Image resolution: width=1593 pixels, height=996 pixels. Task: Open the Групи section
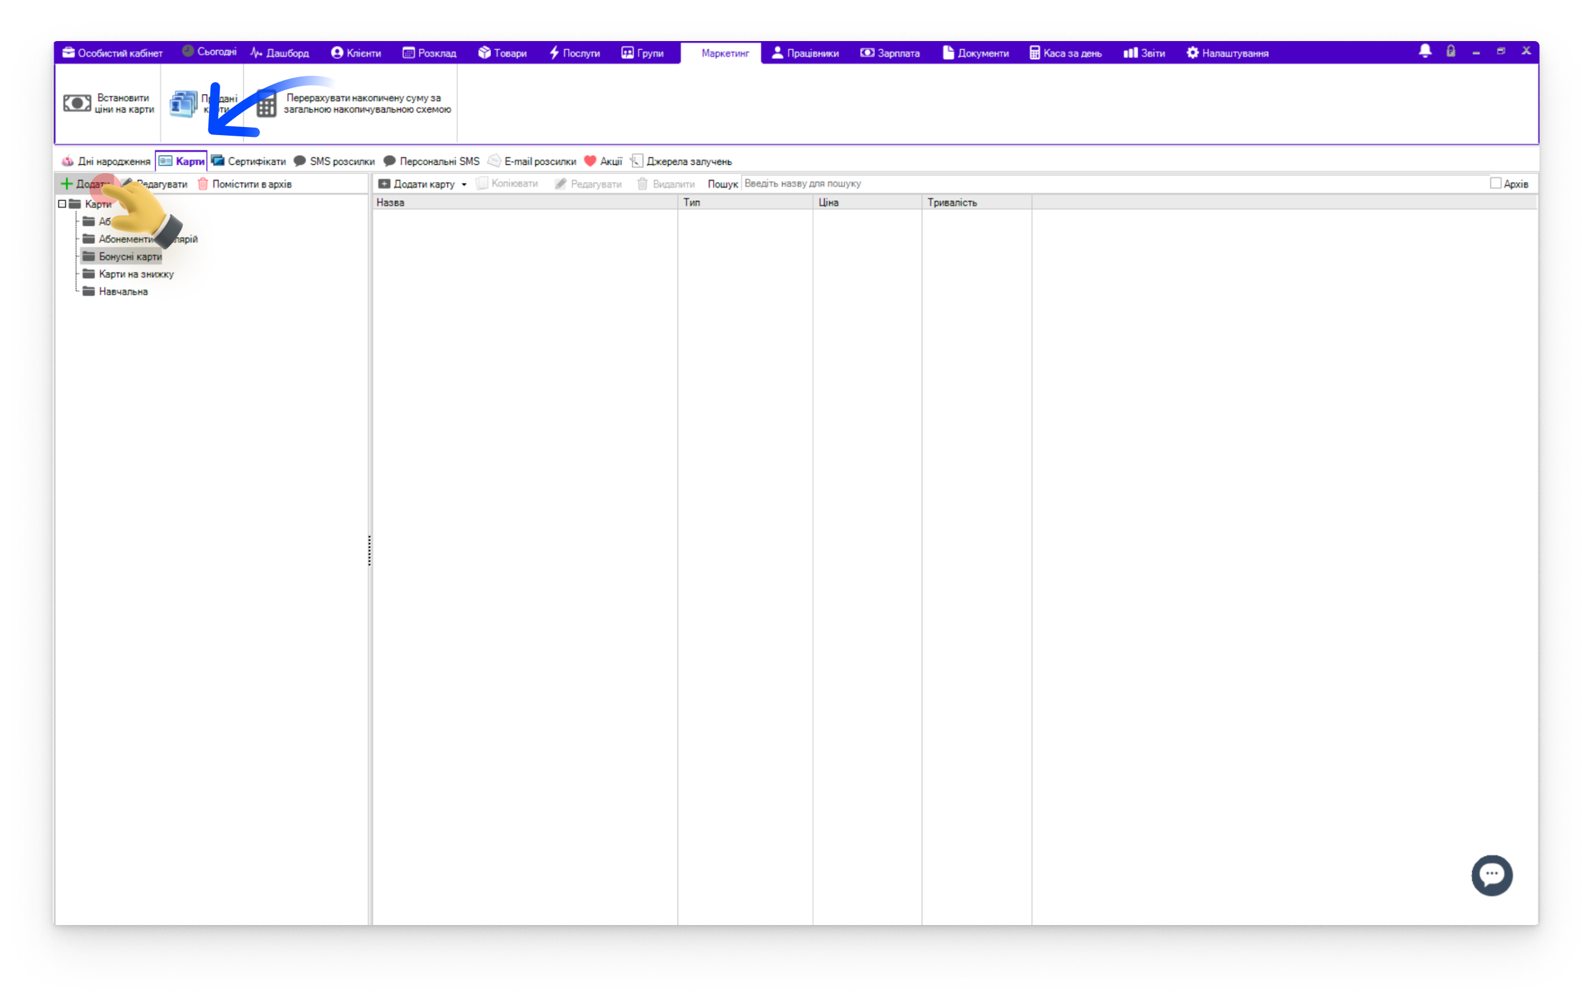[x=642, y=53]
